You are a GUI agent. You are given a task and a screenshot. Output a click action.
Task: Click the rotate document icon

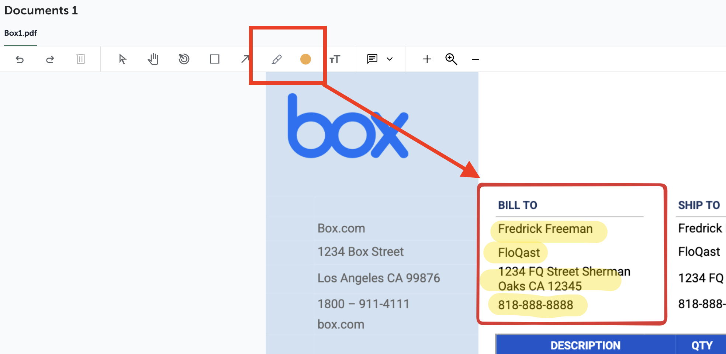184,59
